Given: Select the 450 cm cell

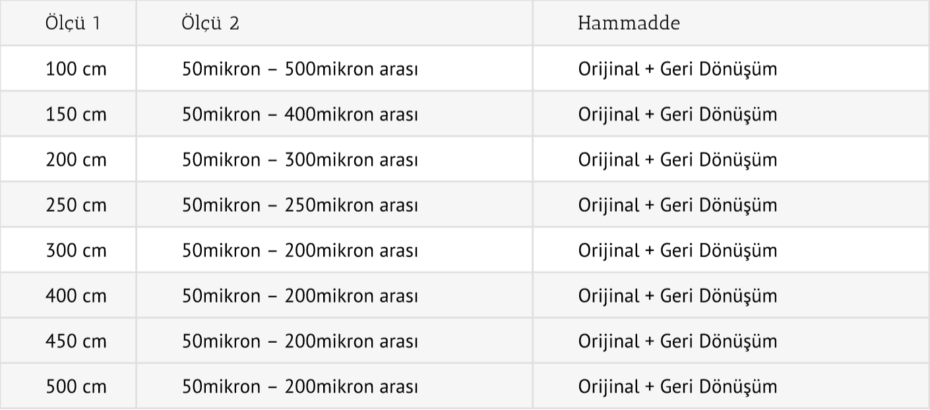Looking at the screenshot, I should tap(76, 341).
